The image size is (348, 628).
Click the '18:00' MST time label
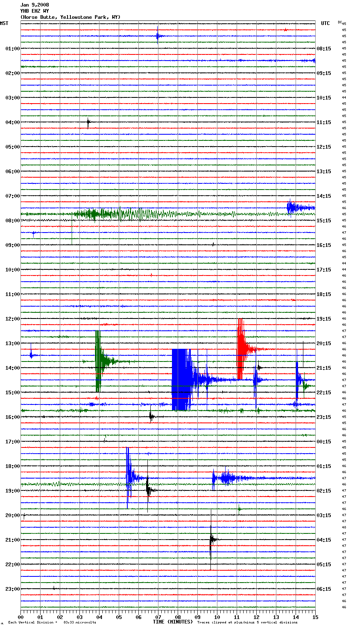pyautogui.click(x=13, y=466)
